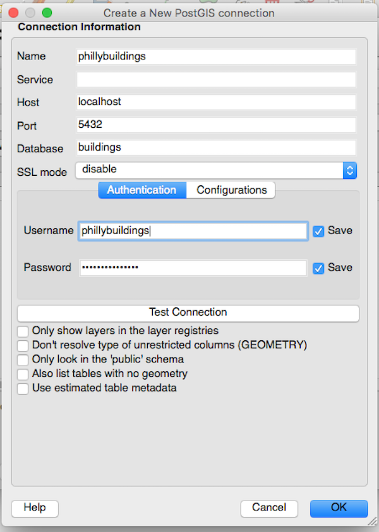Switch to the Configurations tab
This screenshot has height=532, width=379.
(x=231, y=190)
